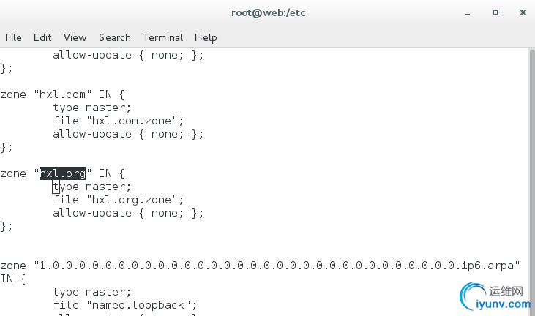
Task: Open the View menu
Action: point(75,37)
